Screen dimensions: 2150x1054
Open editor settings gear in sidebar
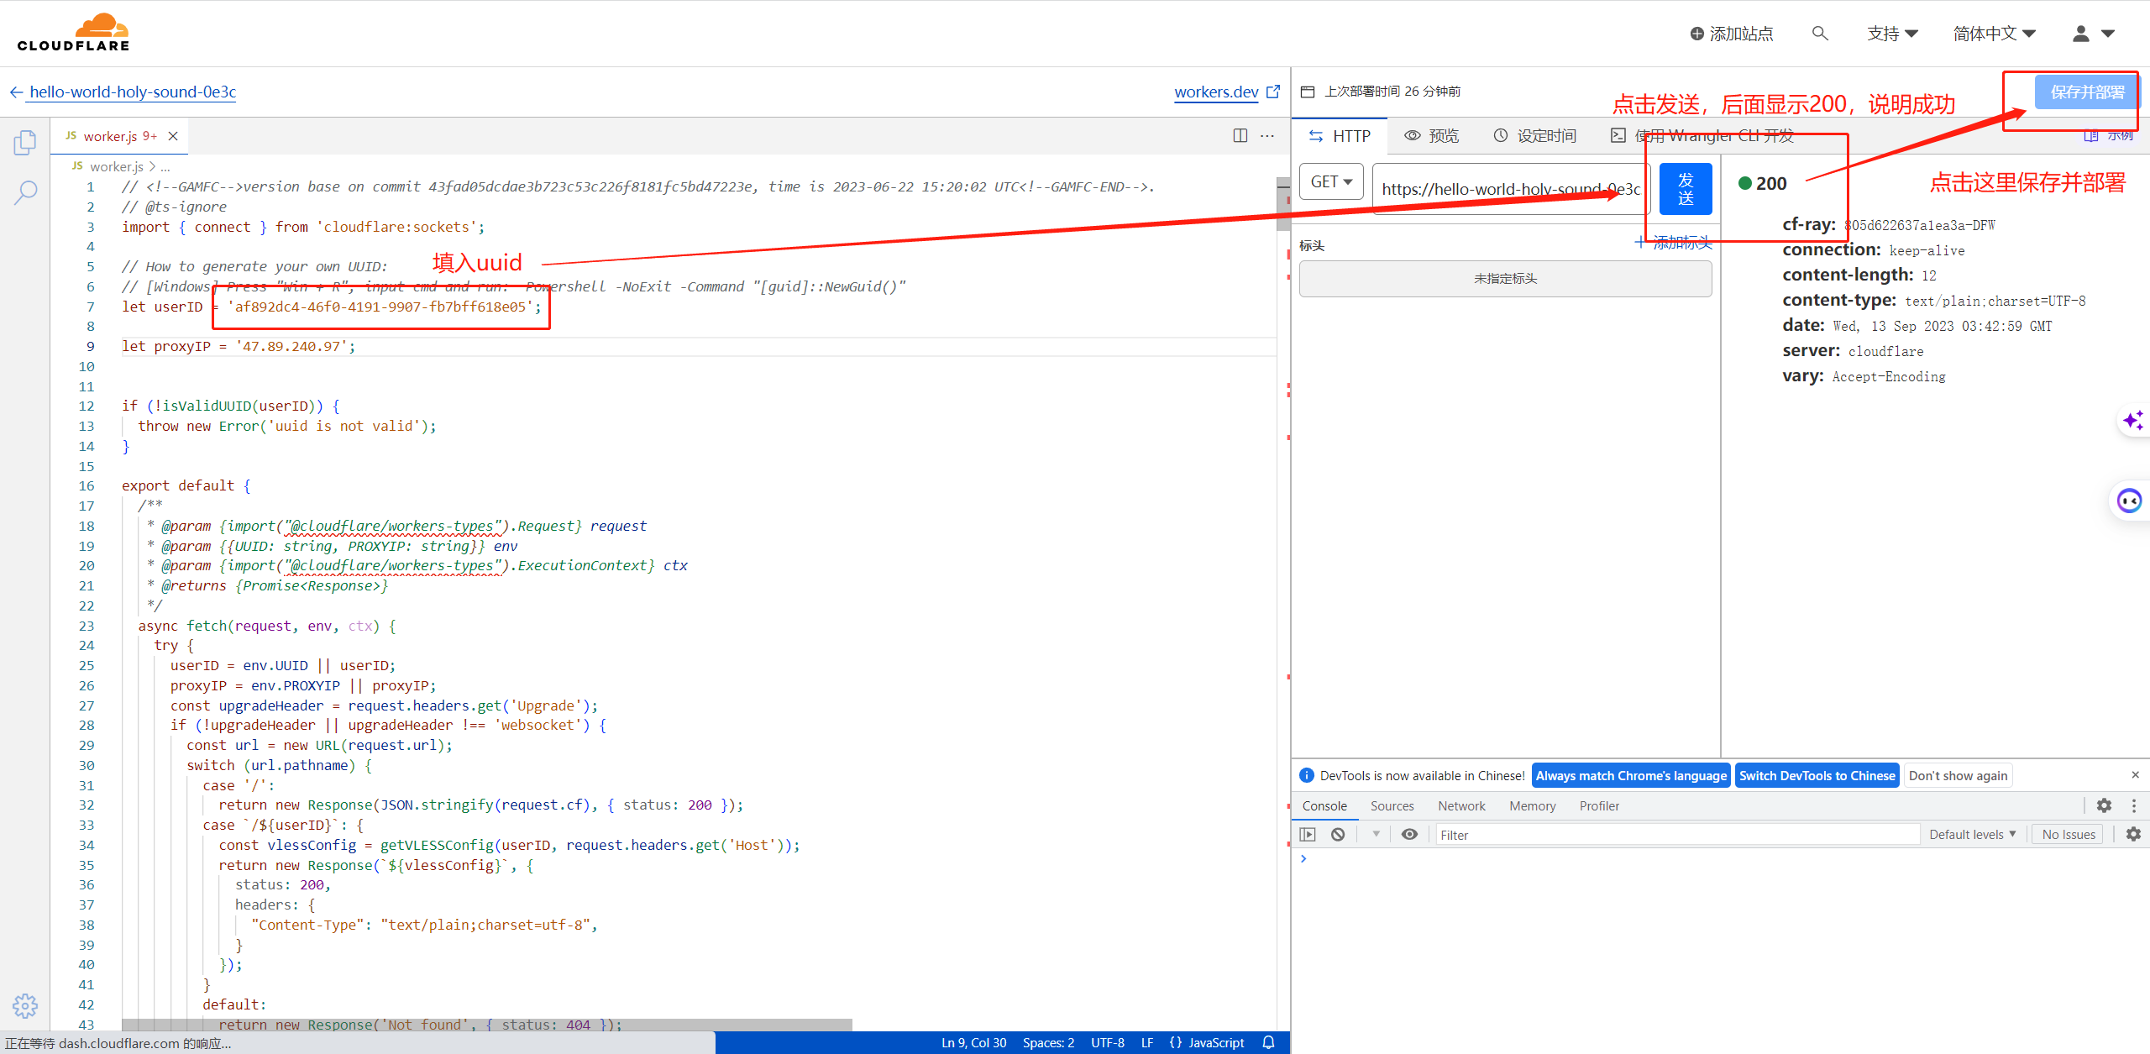[25, 1005]
